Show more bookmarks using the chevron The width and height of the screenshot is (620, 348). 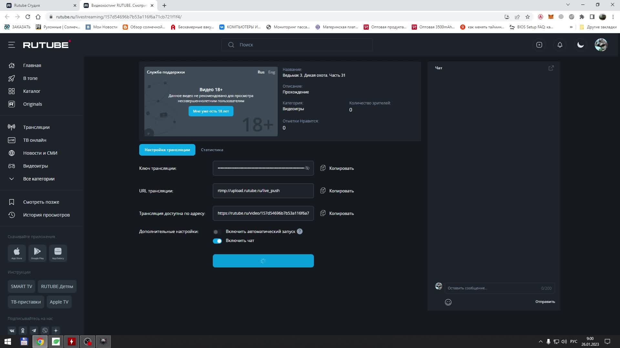point(571,27)
